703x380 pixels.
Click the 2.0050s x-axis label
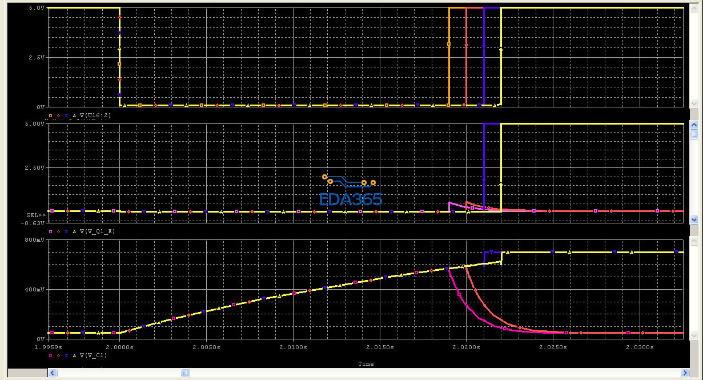click(206, 347)
